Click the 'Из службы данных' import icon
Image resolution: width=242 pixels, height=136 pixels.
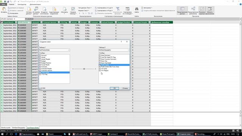pos(36,11)
